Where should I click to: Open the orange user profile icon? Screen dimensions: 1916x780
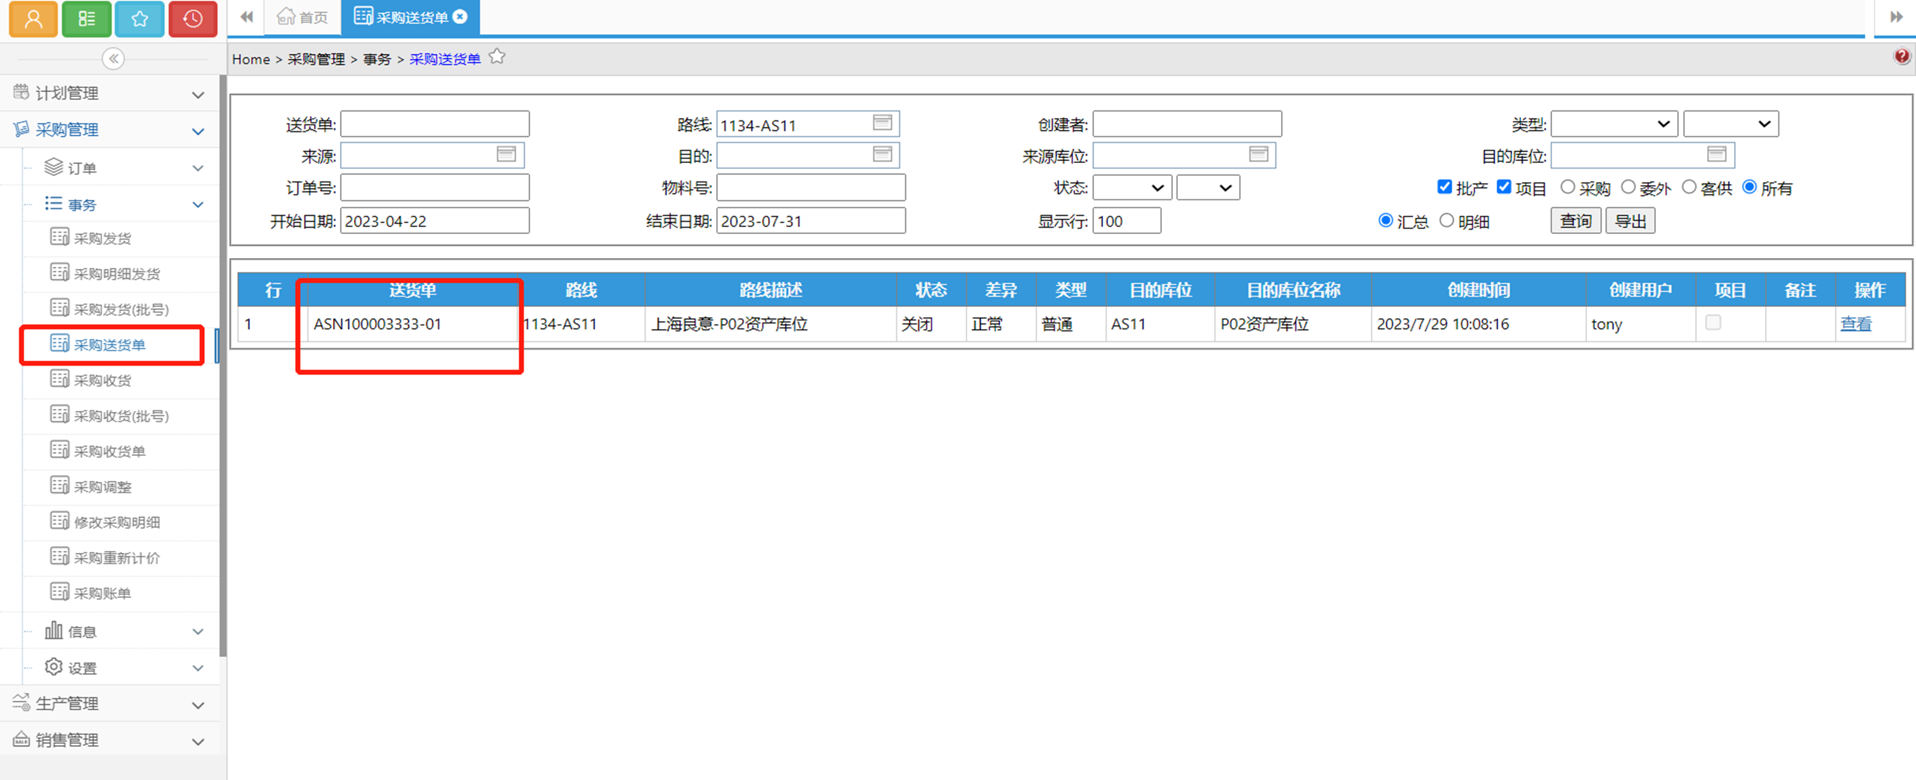pos(34,18)
